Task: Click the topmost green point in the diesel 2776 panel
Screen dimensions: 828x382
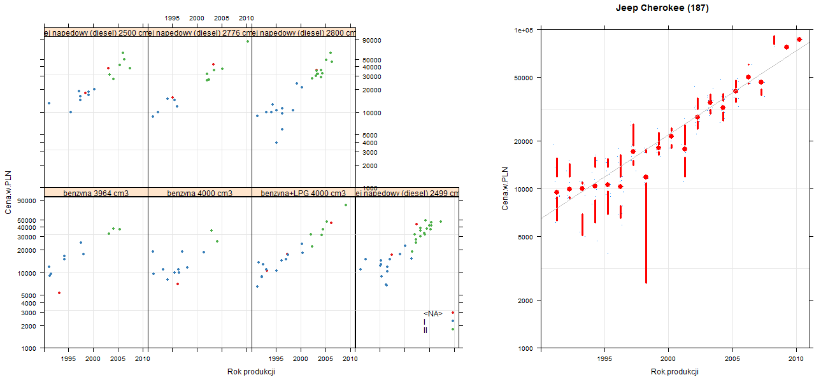Action: coord(247,41)
